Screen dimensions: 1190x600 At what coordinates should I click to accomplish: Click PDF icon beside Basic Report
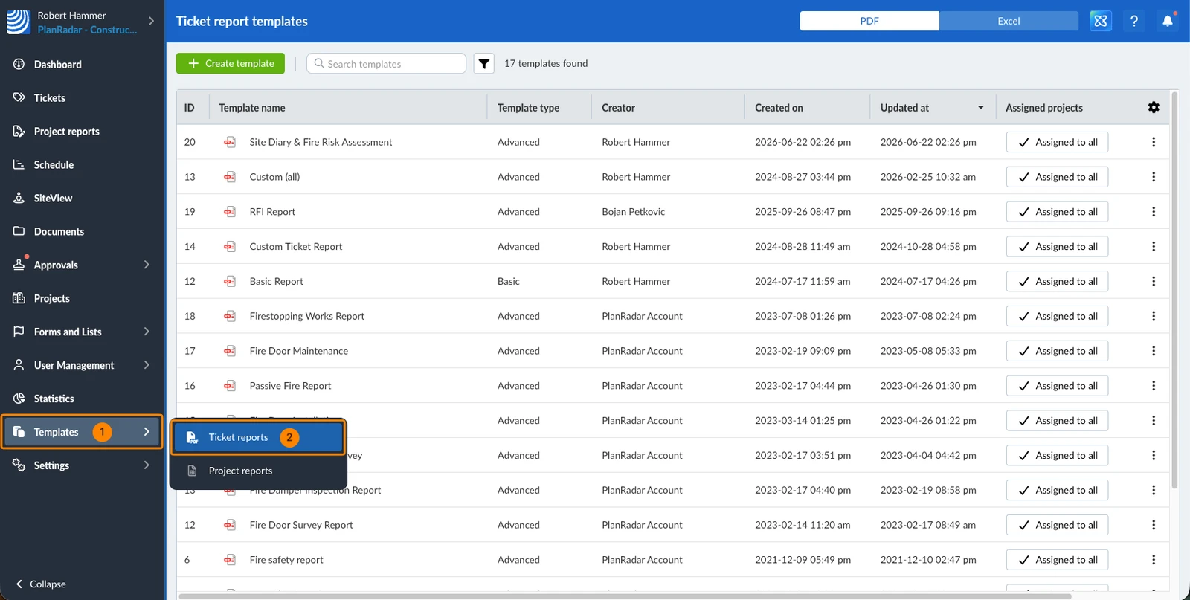coord(230,282)
